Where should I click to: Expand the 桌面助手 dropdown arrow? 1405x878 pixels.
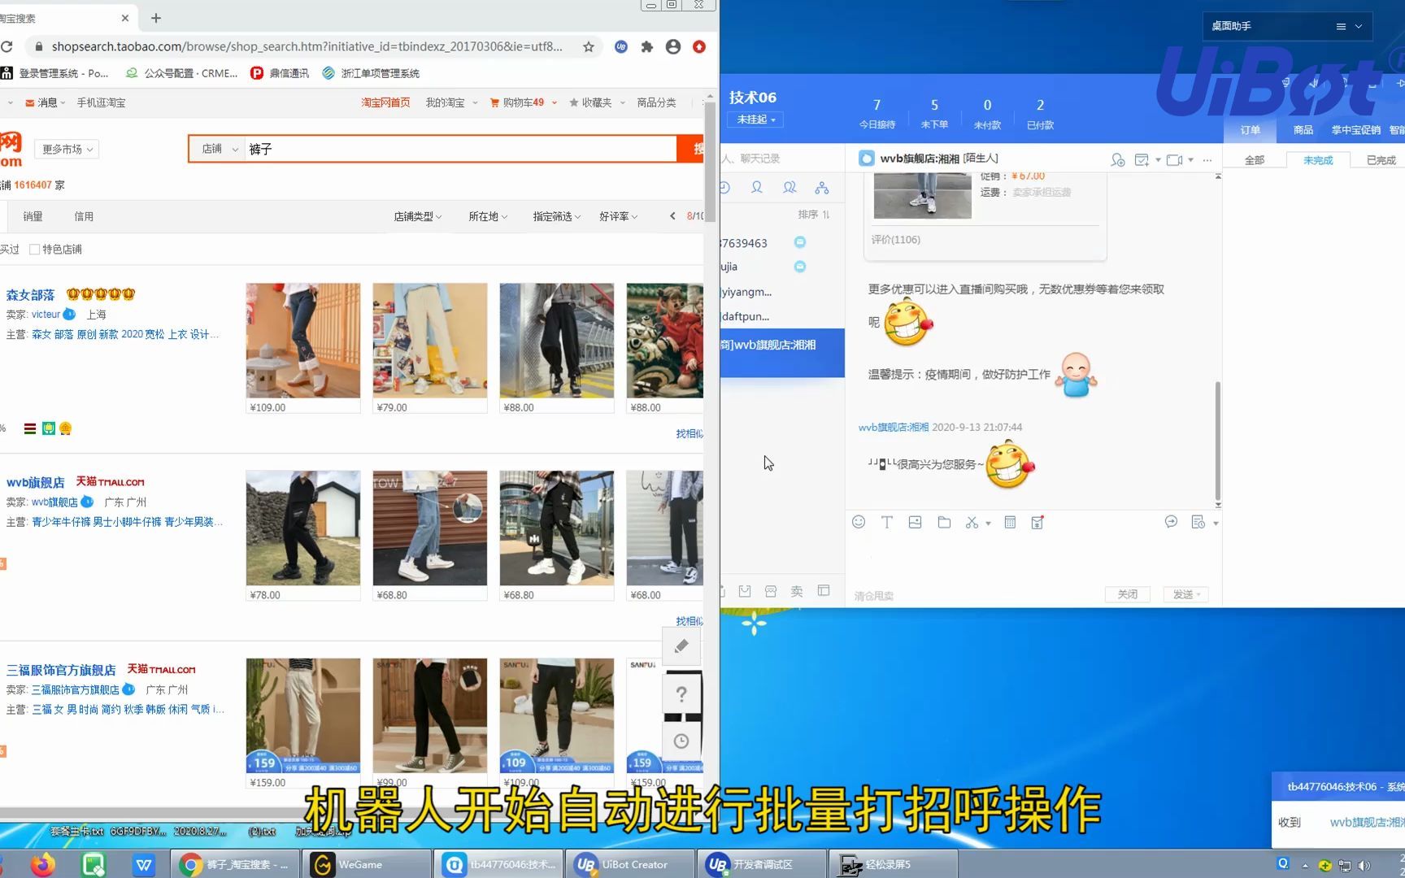point(1359,26)
